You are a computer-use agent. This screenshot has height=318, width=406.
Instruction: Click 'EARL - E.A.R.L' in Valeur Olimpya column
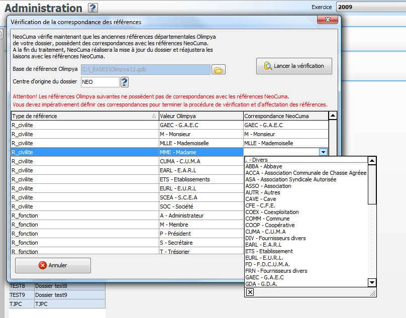[201, 170]
